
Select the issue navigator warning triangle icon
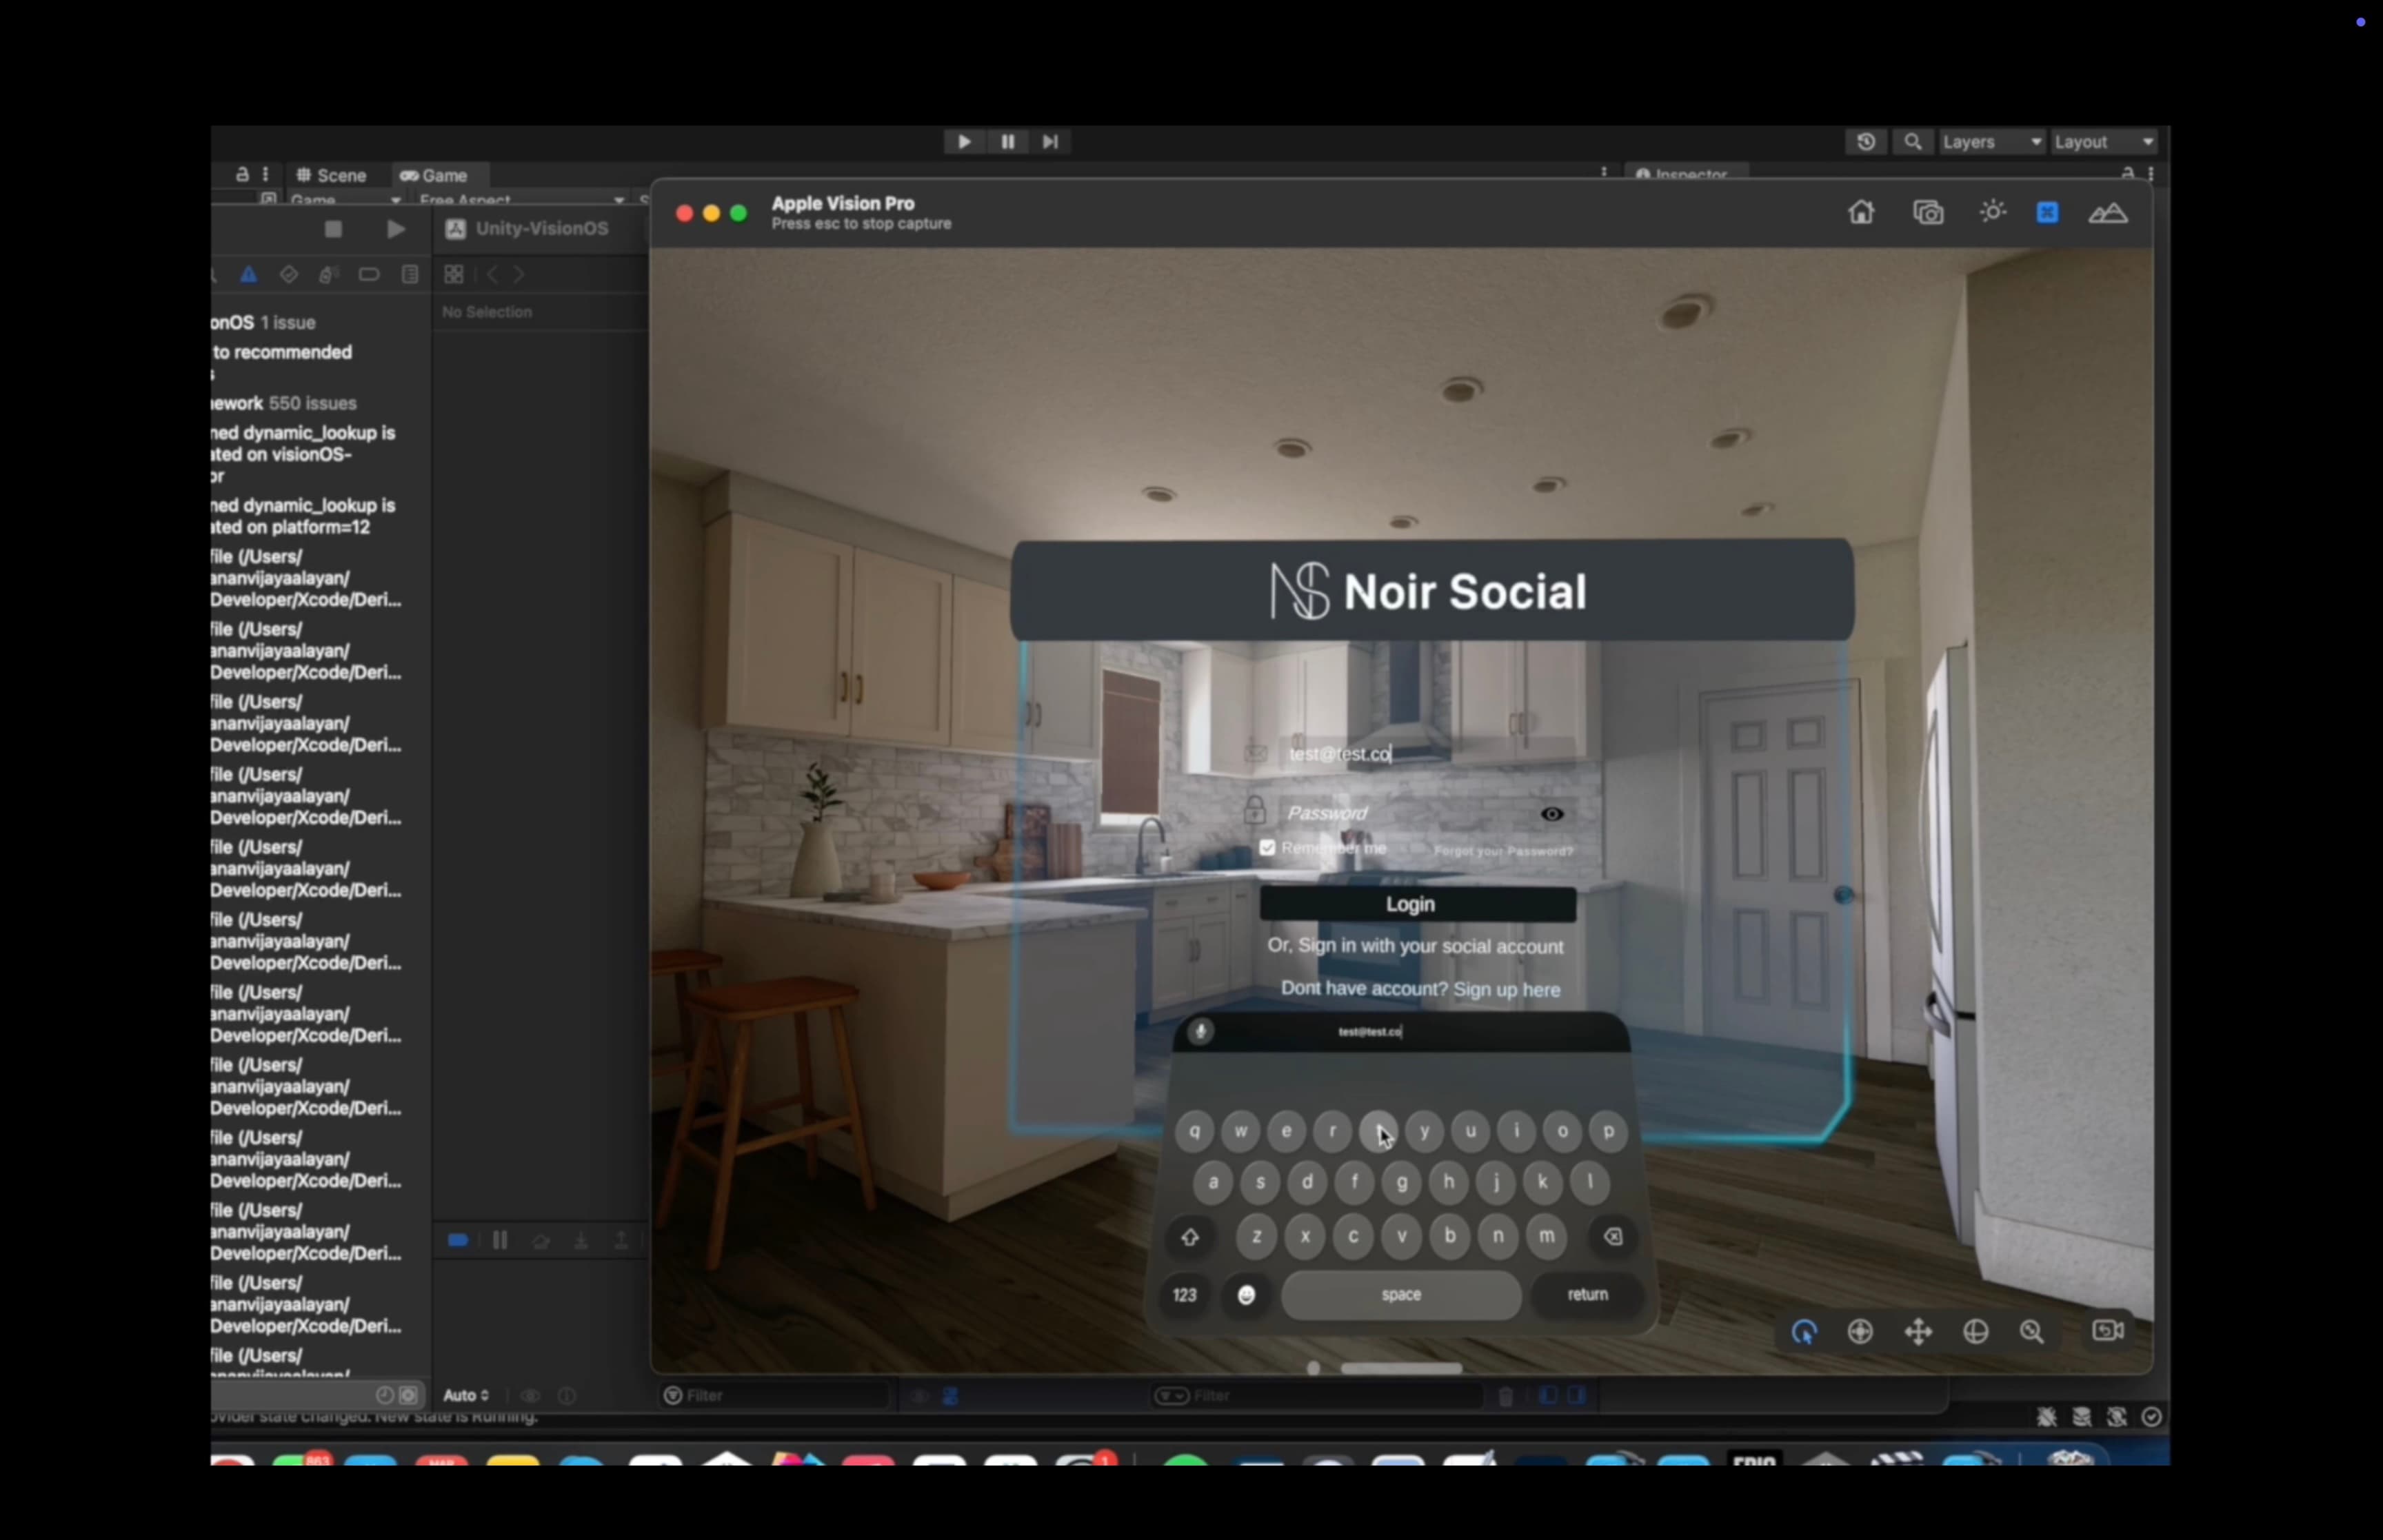point(248,274)
